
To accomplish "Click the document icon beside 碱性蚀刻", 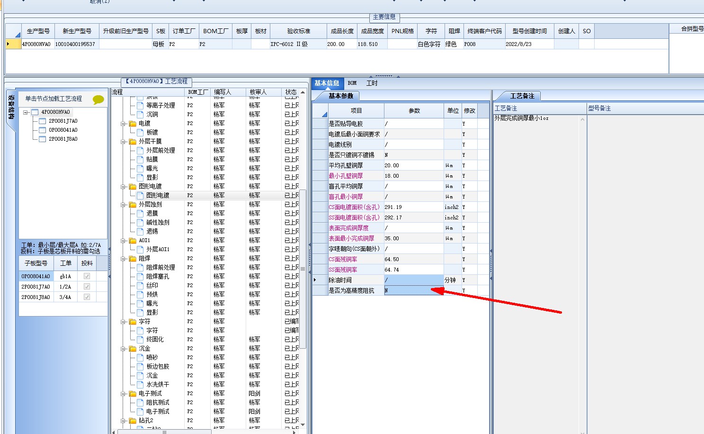I will coord(140,222).
